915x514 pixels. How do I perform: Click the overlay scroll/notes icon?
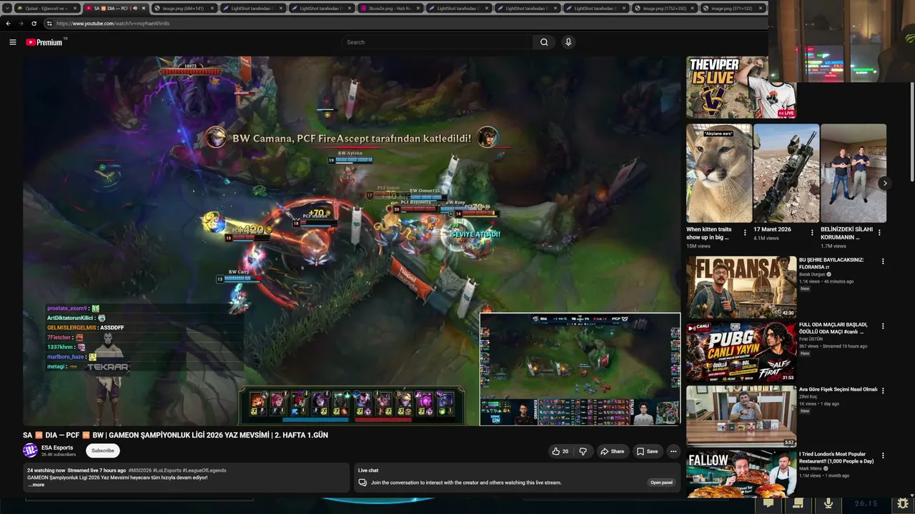798,503
